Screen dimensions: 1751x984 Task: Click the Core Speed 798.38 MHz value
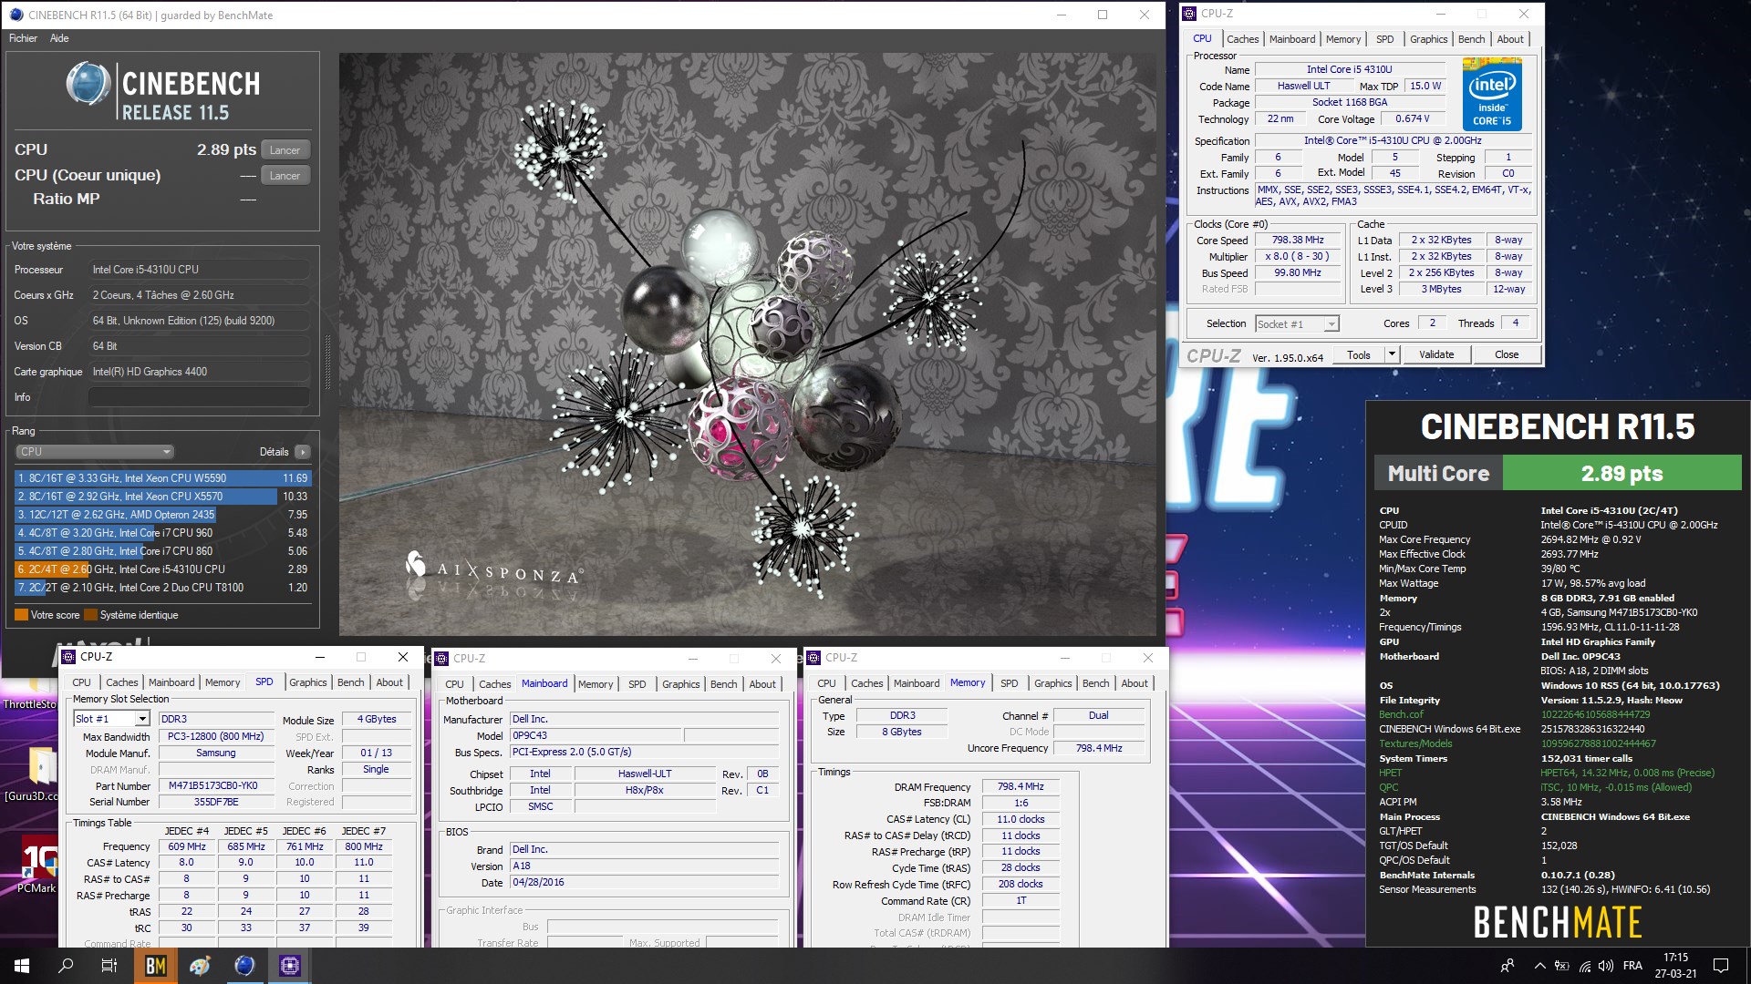coord(1298,241)
